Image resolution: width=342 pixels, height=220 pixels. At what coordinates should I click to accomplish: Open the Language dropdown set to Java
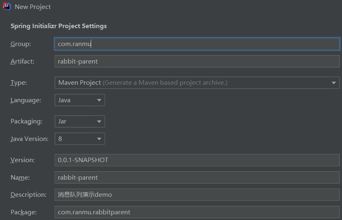(80, 100)
